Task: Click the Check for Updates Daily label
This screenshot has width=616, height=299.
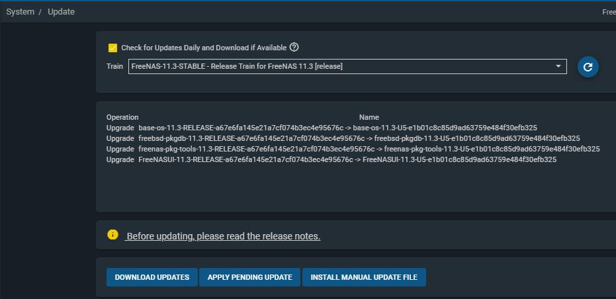Action: point(204,48)
